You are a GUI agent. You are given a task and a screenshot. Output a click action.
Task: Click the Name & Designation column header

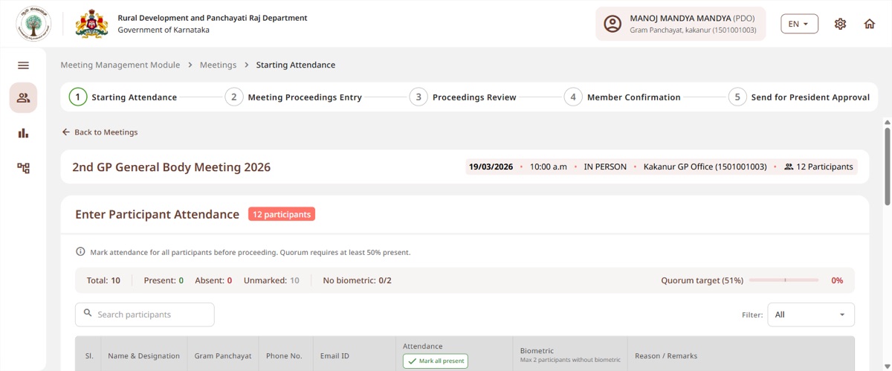pyautogui.click(x=143, y=356)
